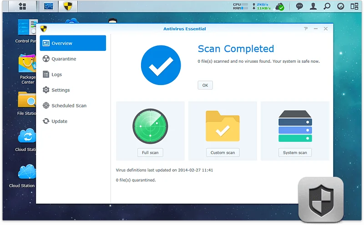
Task: Click the virus definitions last updated text
Action: click(x=164, y=170)
